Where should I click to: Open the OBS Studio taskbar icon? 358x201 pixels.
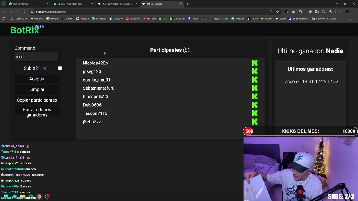coord(47,197)
